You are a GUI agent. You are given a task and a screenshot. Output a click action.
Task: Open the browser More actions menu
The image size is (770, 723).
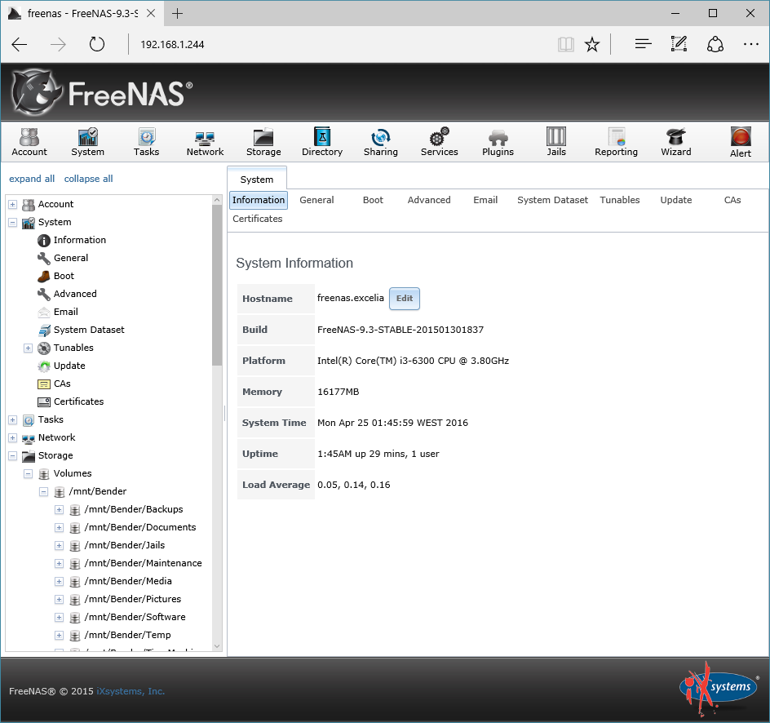point(751,44)
